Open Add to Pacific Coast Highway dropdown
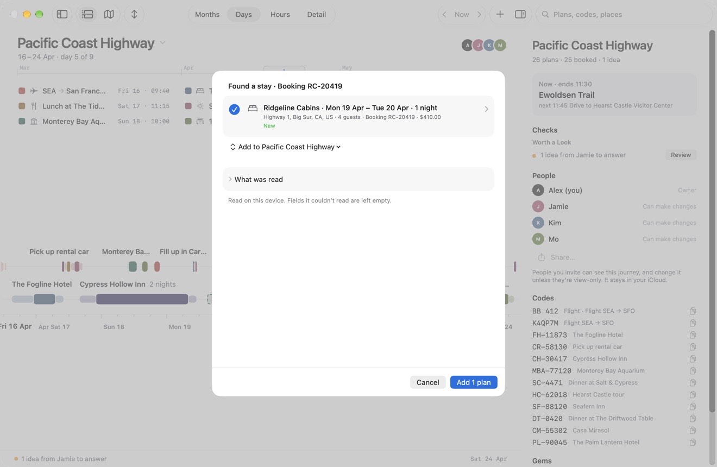 pyautogui.click(x=285, y=147)
